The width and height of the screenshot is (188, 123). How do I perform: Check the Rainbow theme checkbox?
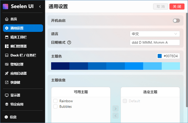(x=55, y=101)
